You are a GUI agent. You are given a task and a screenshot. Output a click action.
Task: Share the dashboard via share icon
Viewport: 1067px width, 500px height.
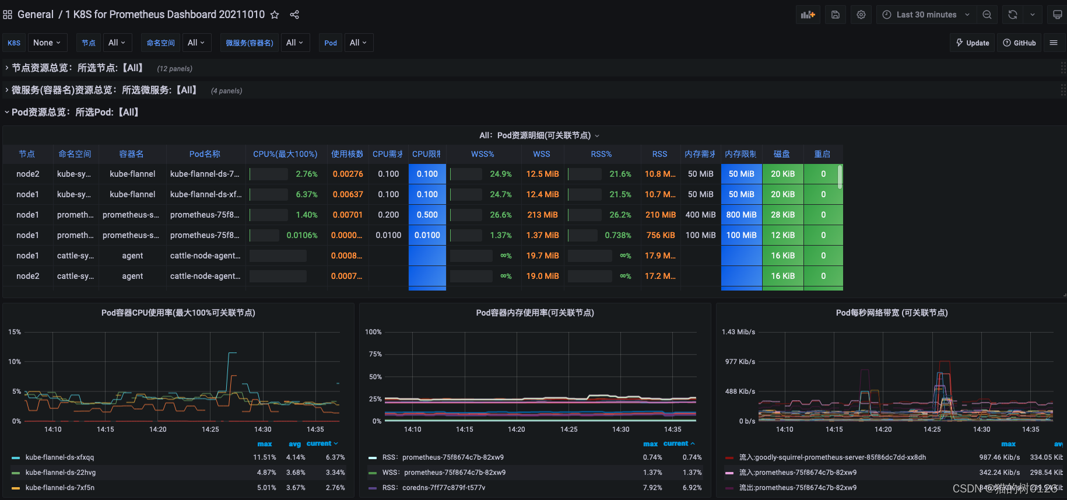(294, 15)
